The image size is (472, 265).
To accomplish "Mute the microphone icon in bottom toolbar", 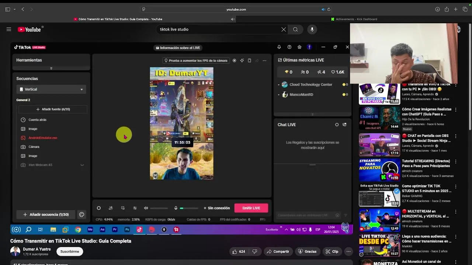I will (x=176, y=208).
